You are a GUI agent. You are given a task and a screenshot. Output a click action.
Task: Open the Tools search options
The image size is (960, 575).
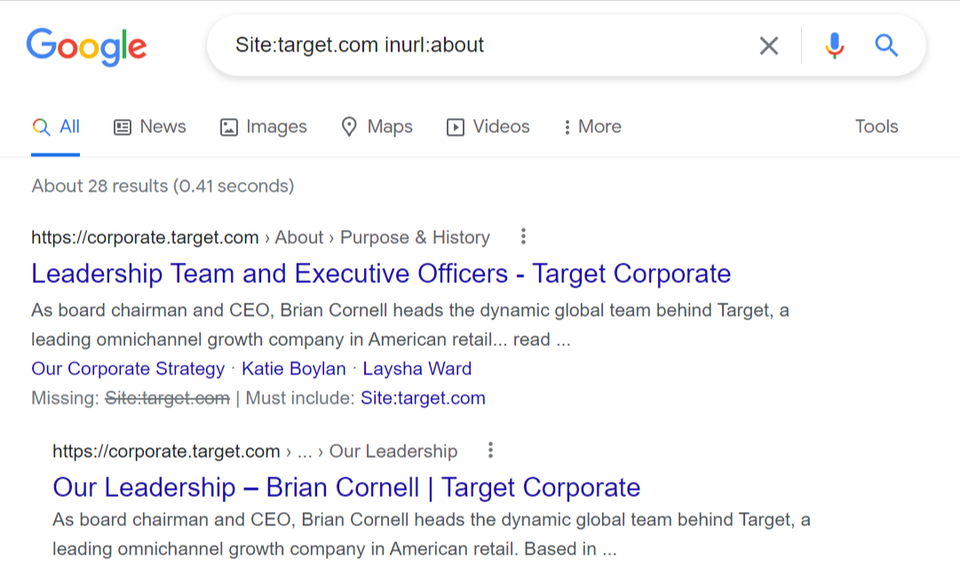click(x=876, y=127)
